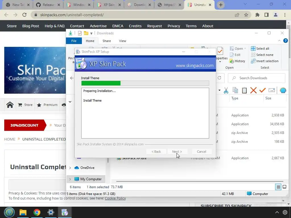
Task: Open the Customize Quick Access Toolbar dropdown
Action: (91, 33)
